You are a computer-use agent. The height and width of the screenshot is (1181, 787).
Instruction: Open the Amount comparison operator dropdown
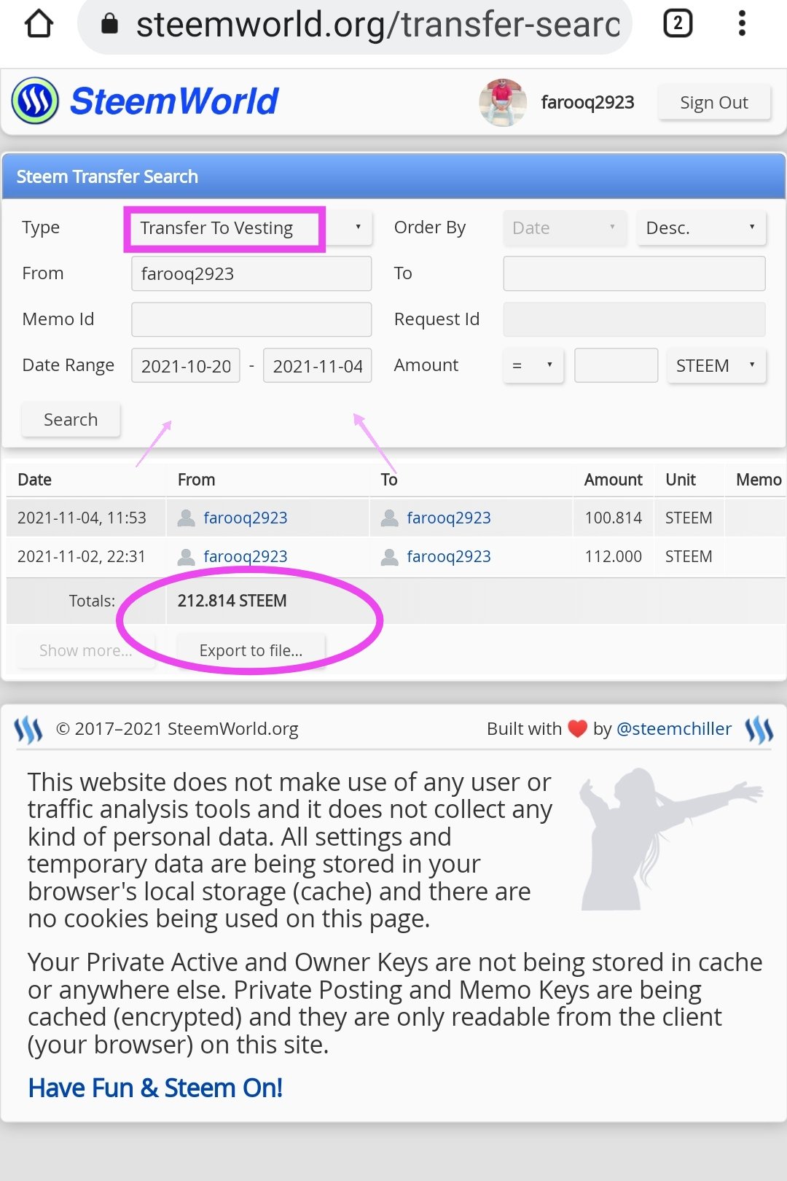[x=533, y=365]
